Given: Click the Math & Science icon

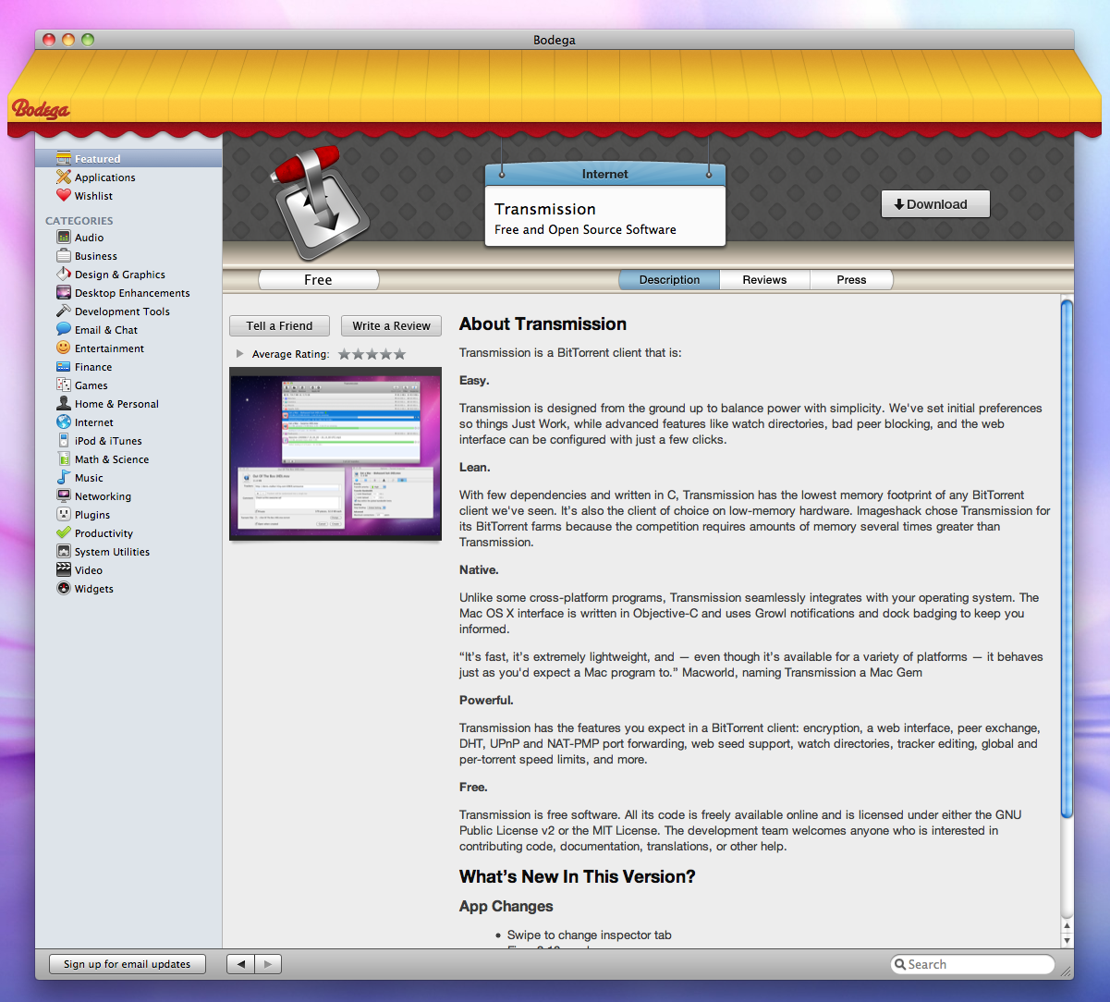Looking at the screenshot, I should 64,459.
